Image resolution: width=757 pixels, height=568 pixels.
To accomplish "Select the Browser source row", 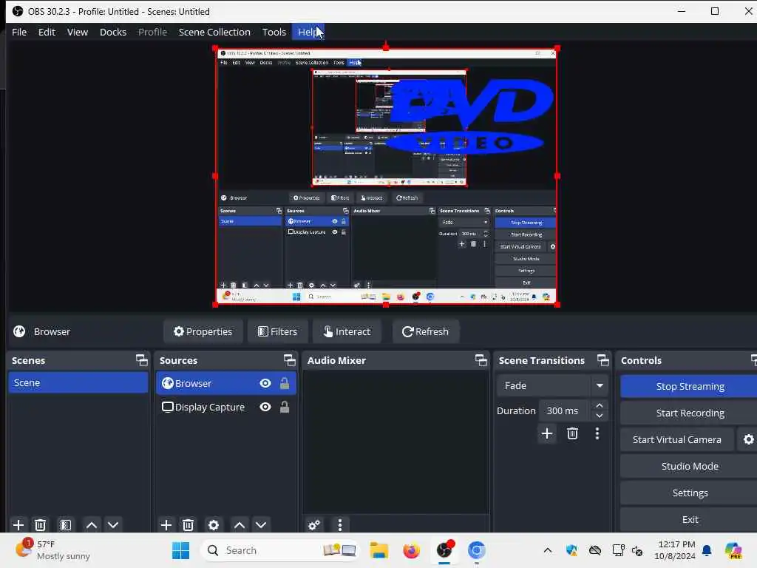I will tap(226, 384).
